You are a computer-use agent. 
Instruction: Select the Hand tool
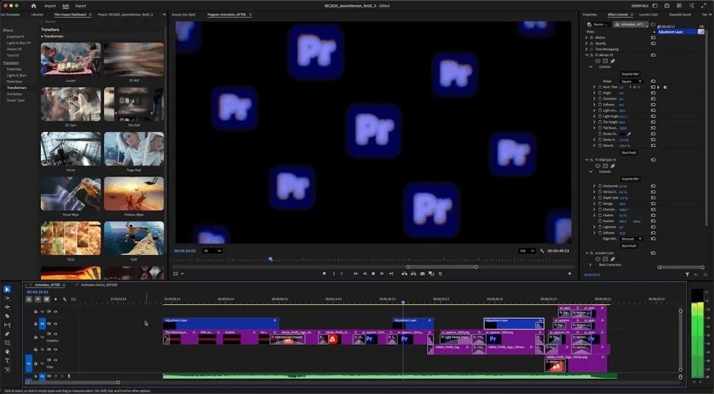[7, 351]
